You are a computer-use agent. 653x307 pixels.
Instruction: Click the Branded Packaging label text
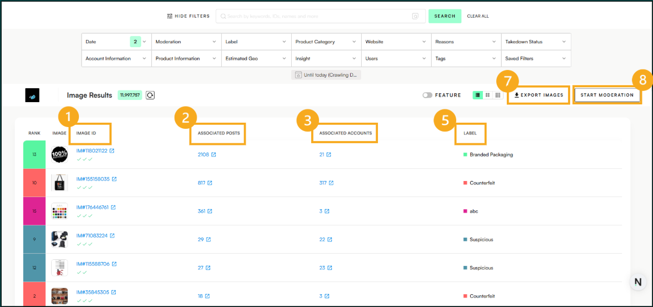[491, 155]
